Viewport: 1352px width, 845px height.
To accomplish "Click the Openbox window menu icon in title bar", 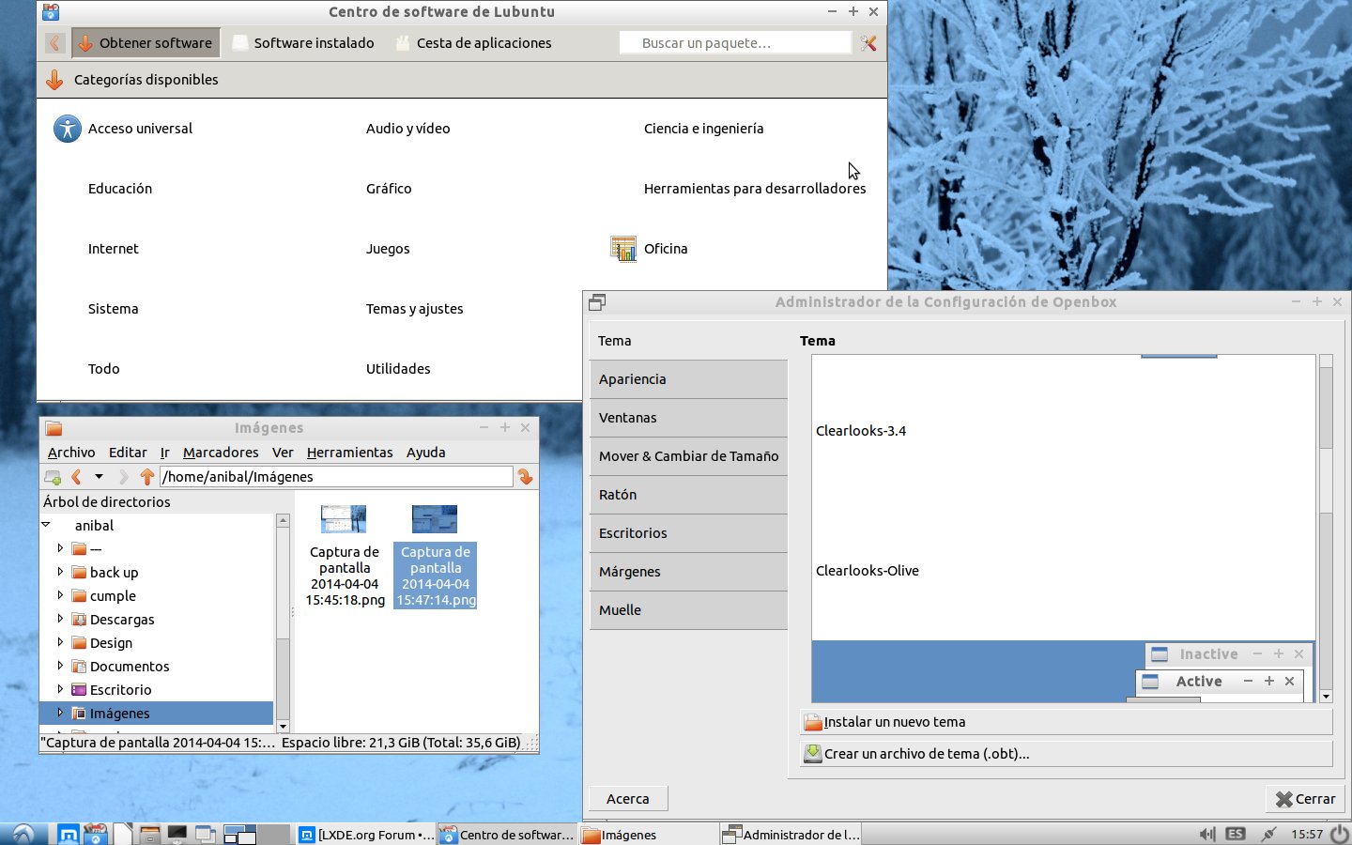I will pyautogui.click(x=597, y=302).
